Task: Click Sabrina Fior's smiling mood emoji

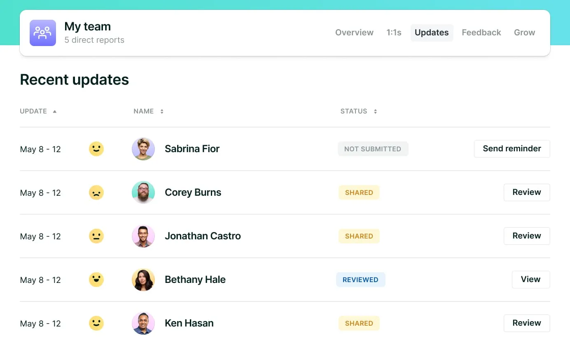Action: pyautogui.click(x=96, y=149)
